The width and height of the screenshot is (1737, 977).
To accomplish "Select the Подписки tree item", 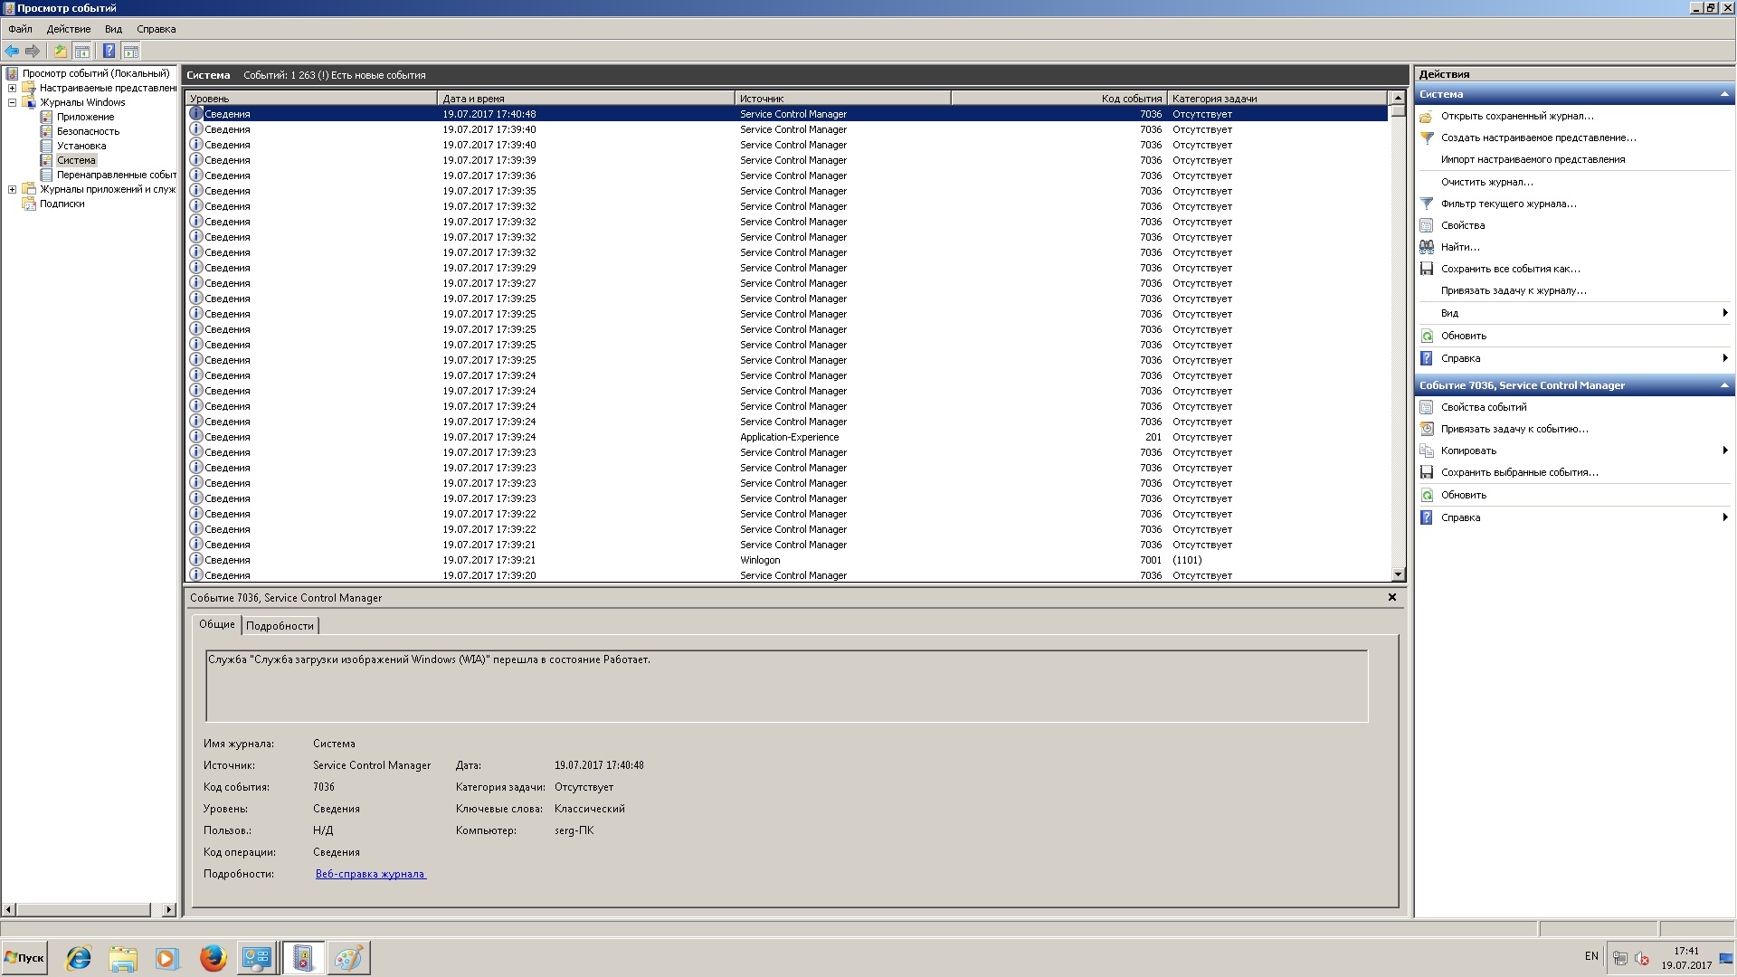I will 62,204.
